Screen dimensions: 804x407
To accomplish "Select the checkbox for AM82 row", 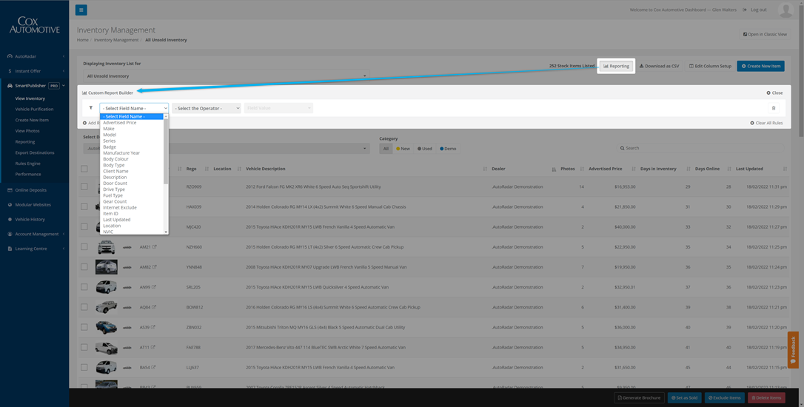I will pos(84,267).
